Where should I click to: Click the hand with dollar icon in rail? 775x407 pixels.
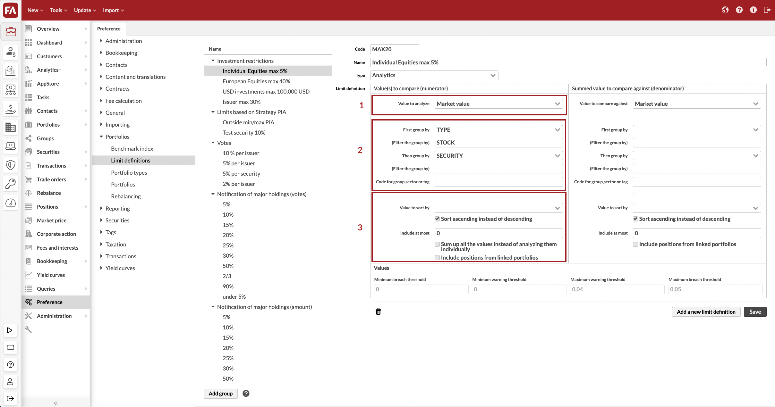[x=11, y=109]
